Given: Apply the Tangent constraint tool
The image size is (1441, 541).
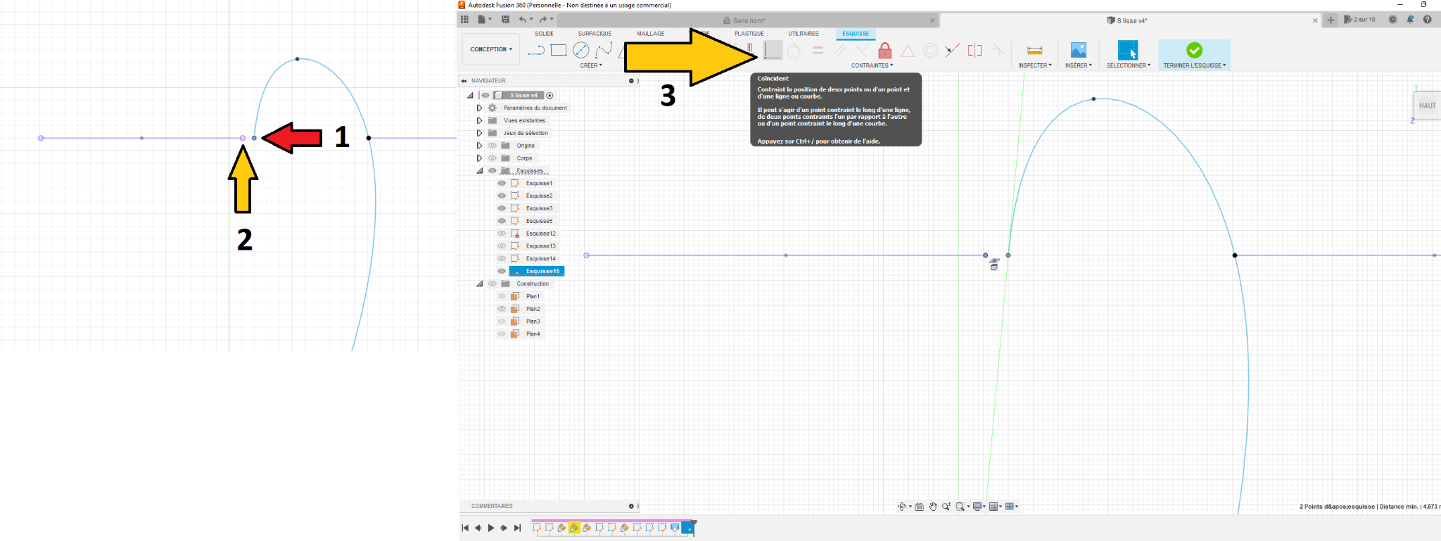Looking at the screenshot, I should 794,51.
